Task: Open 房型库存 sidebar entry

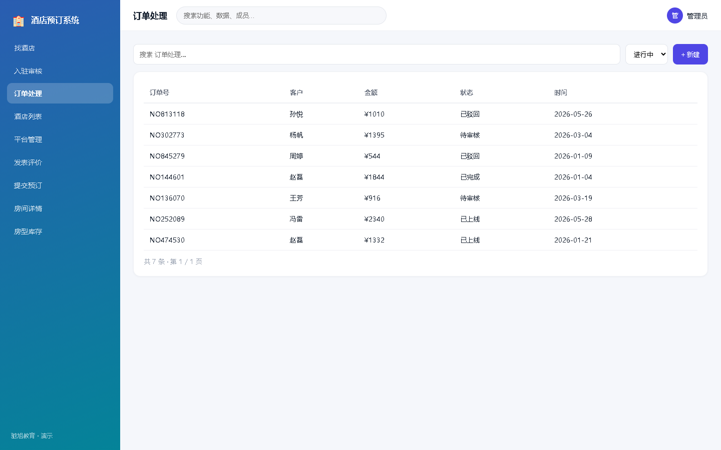Action: pyautogui.click(x=60, y=231)
